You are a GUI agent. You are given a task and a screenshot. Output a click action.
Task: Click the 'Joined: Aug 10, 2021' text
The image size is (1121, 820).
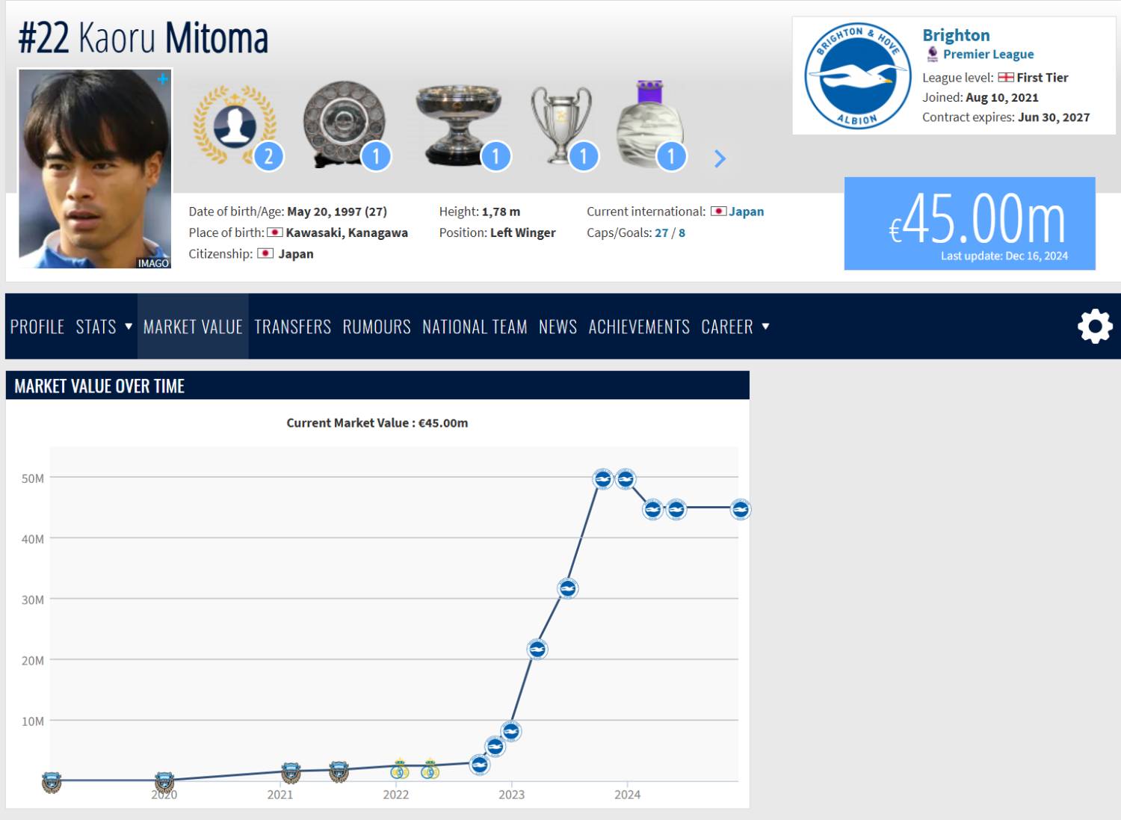click(x=981, y=97)
